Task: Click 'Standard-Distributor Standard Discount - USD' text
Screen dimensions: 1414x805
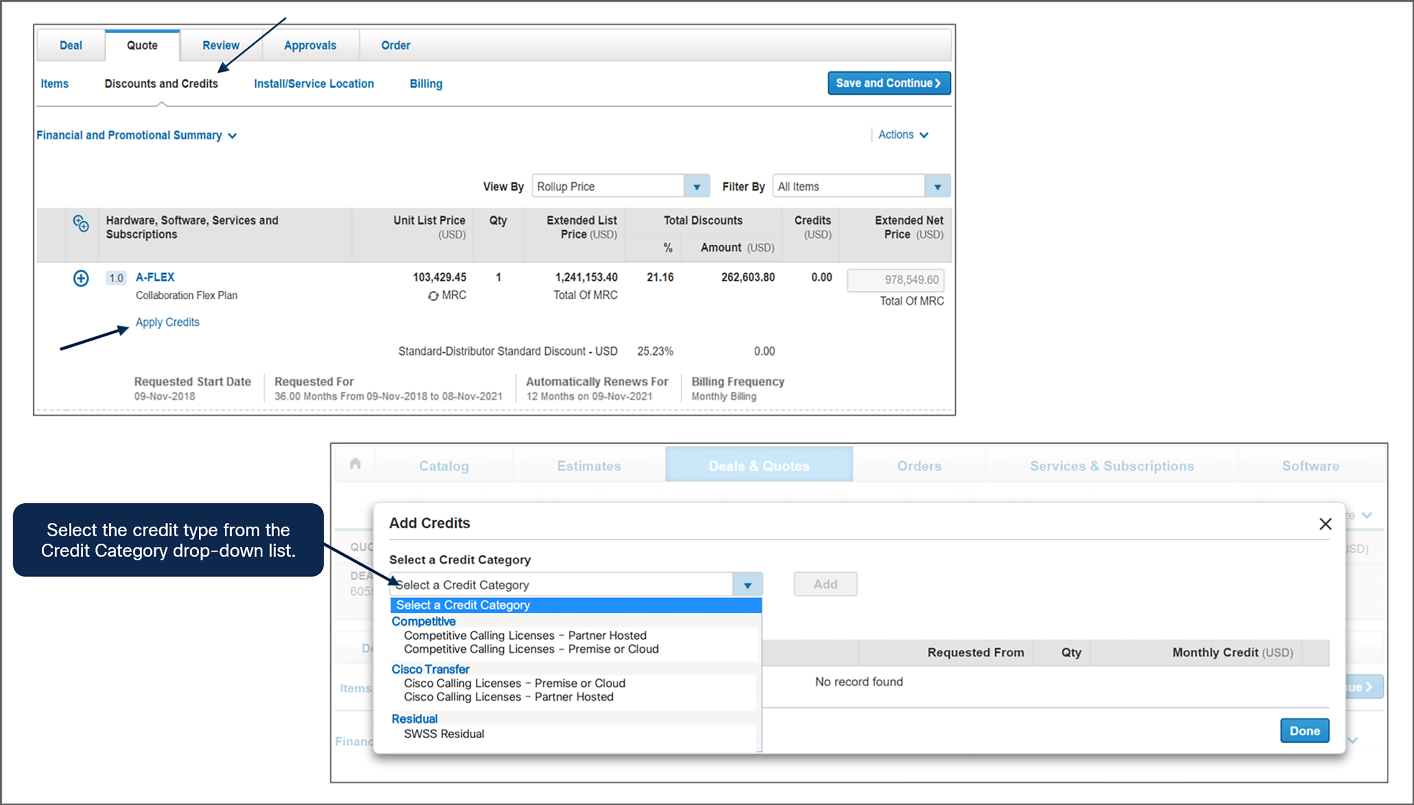Action: tap(508, 352)
